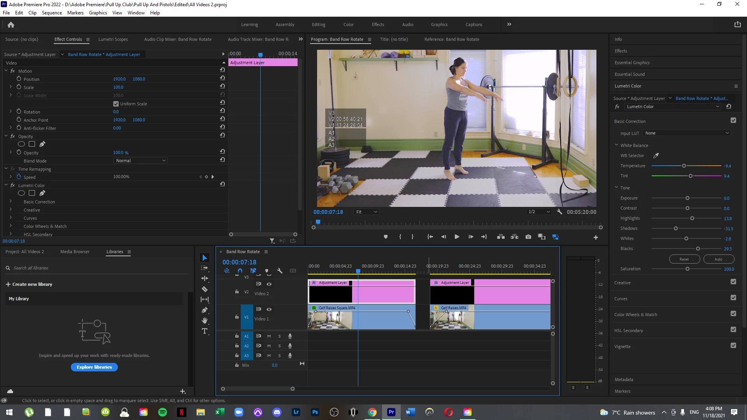Open the Input LUT dropdown

tap(687, 133)
